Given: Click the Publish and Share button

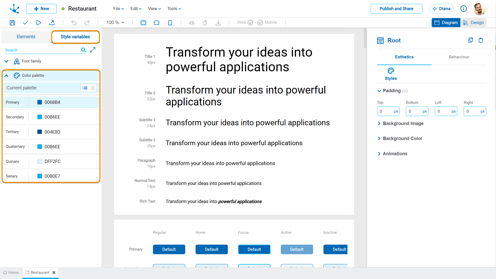Looking at the screenshot, I should 396,9.
